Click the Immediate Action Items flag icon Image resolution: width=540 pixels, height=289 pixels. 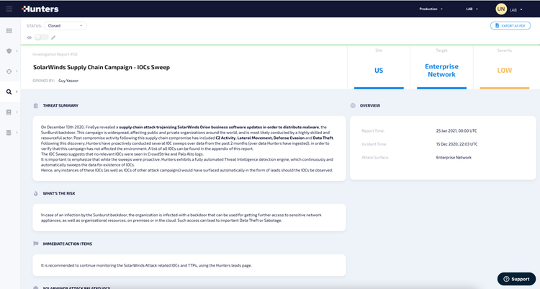[x=36, y=244]
